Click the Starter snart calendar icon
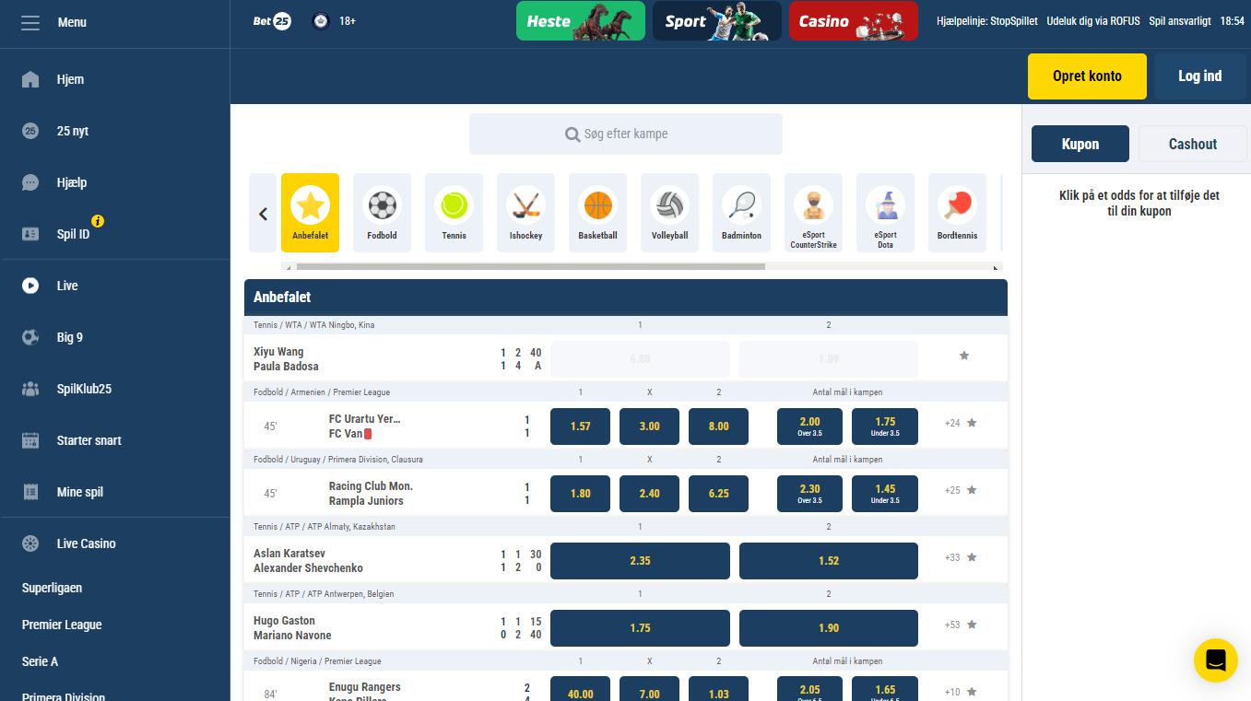This screenshot has width=1251, height=701. (x=30, y=440)
